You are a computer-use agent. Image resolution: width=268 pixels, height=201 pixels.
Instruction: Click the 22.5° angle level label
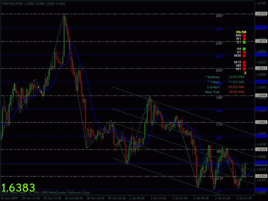(219, 178)
